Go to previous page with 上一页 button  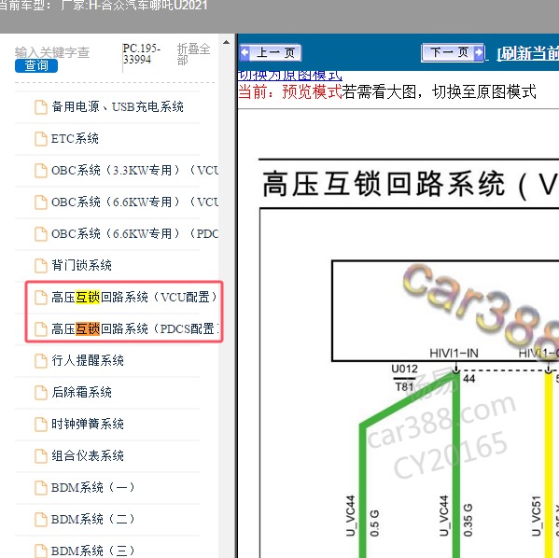pyautogui.click(x=271, y=53)
